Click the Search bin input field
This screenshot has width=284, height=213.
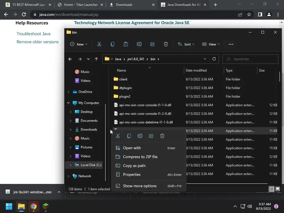(x=250, y=59)
